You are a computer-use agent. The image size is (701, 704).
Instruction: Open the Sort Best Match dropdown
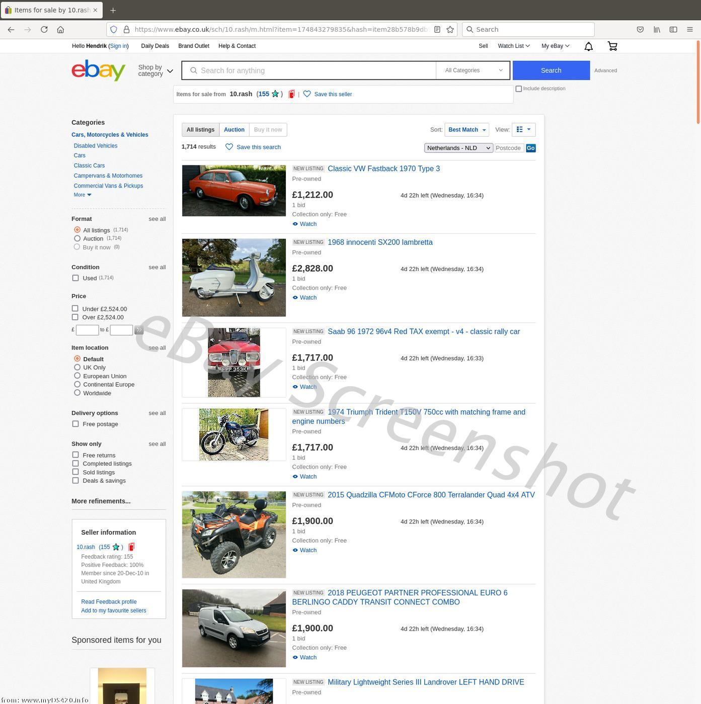[x=466, y=130]
